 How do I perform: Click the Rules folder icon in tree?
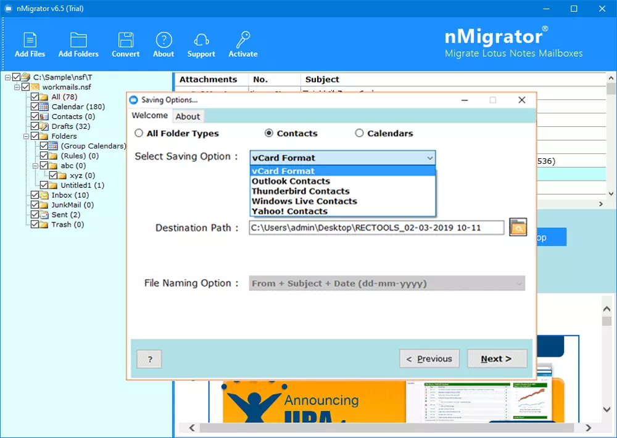coord(52,156)
